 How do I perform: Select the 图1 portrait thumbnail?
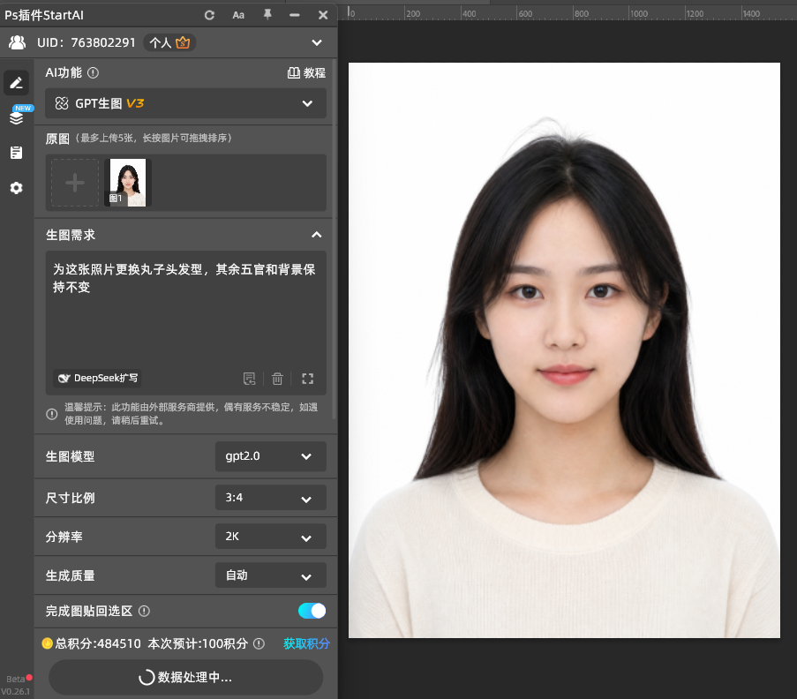[x=128, y=183]
